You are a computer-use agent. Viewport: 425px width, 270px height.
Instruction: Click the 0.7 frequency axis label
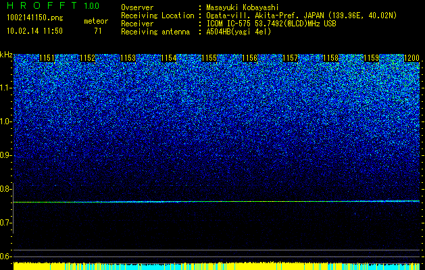[6, 223]
